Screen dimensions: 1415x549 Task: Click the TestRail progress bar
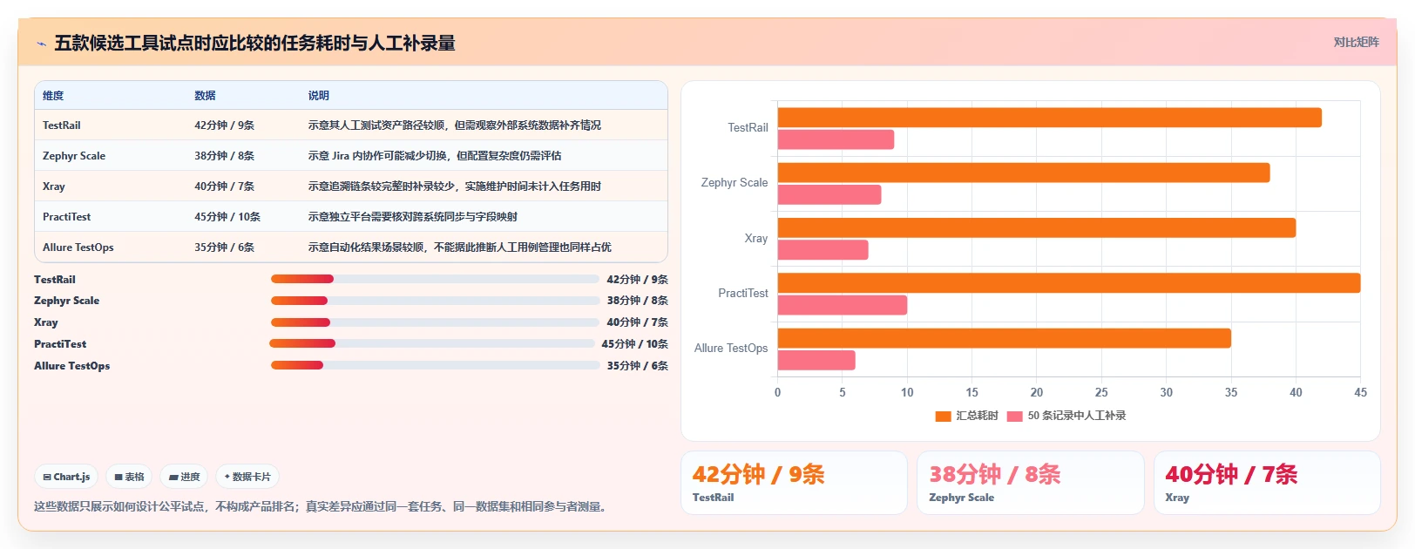435,279
